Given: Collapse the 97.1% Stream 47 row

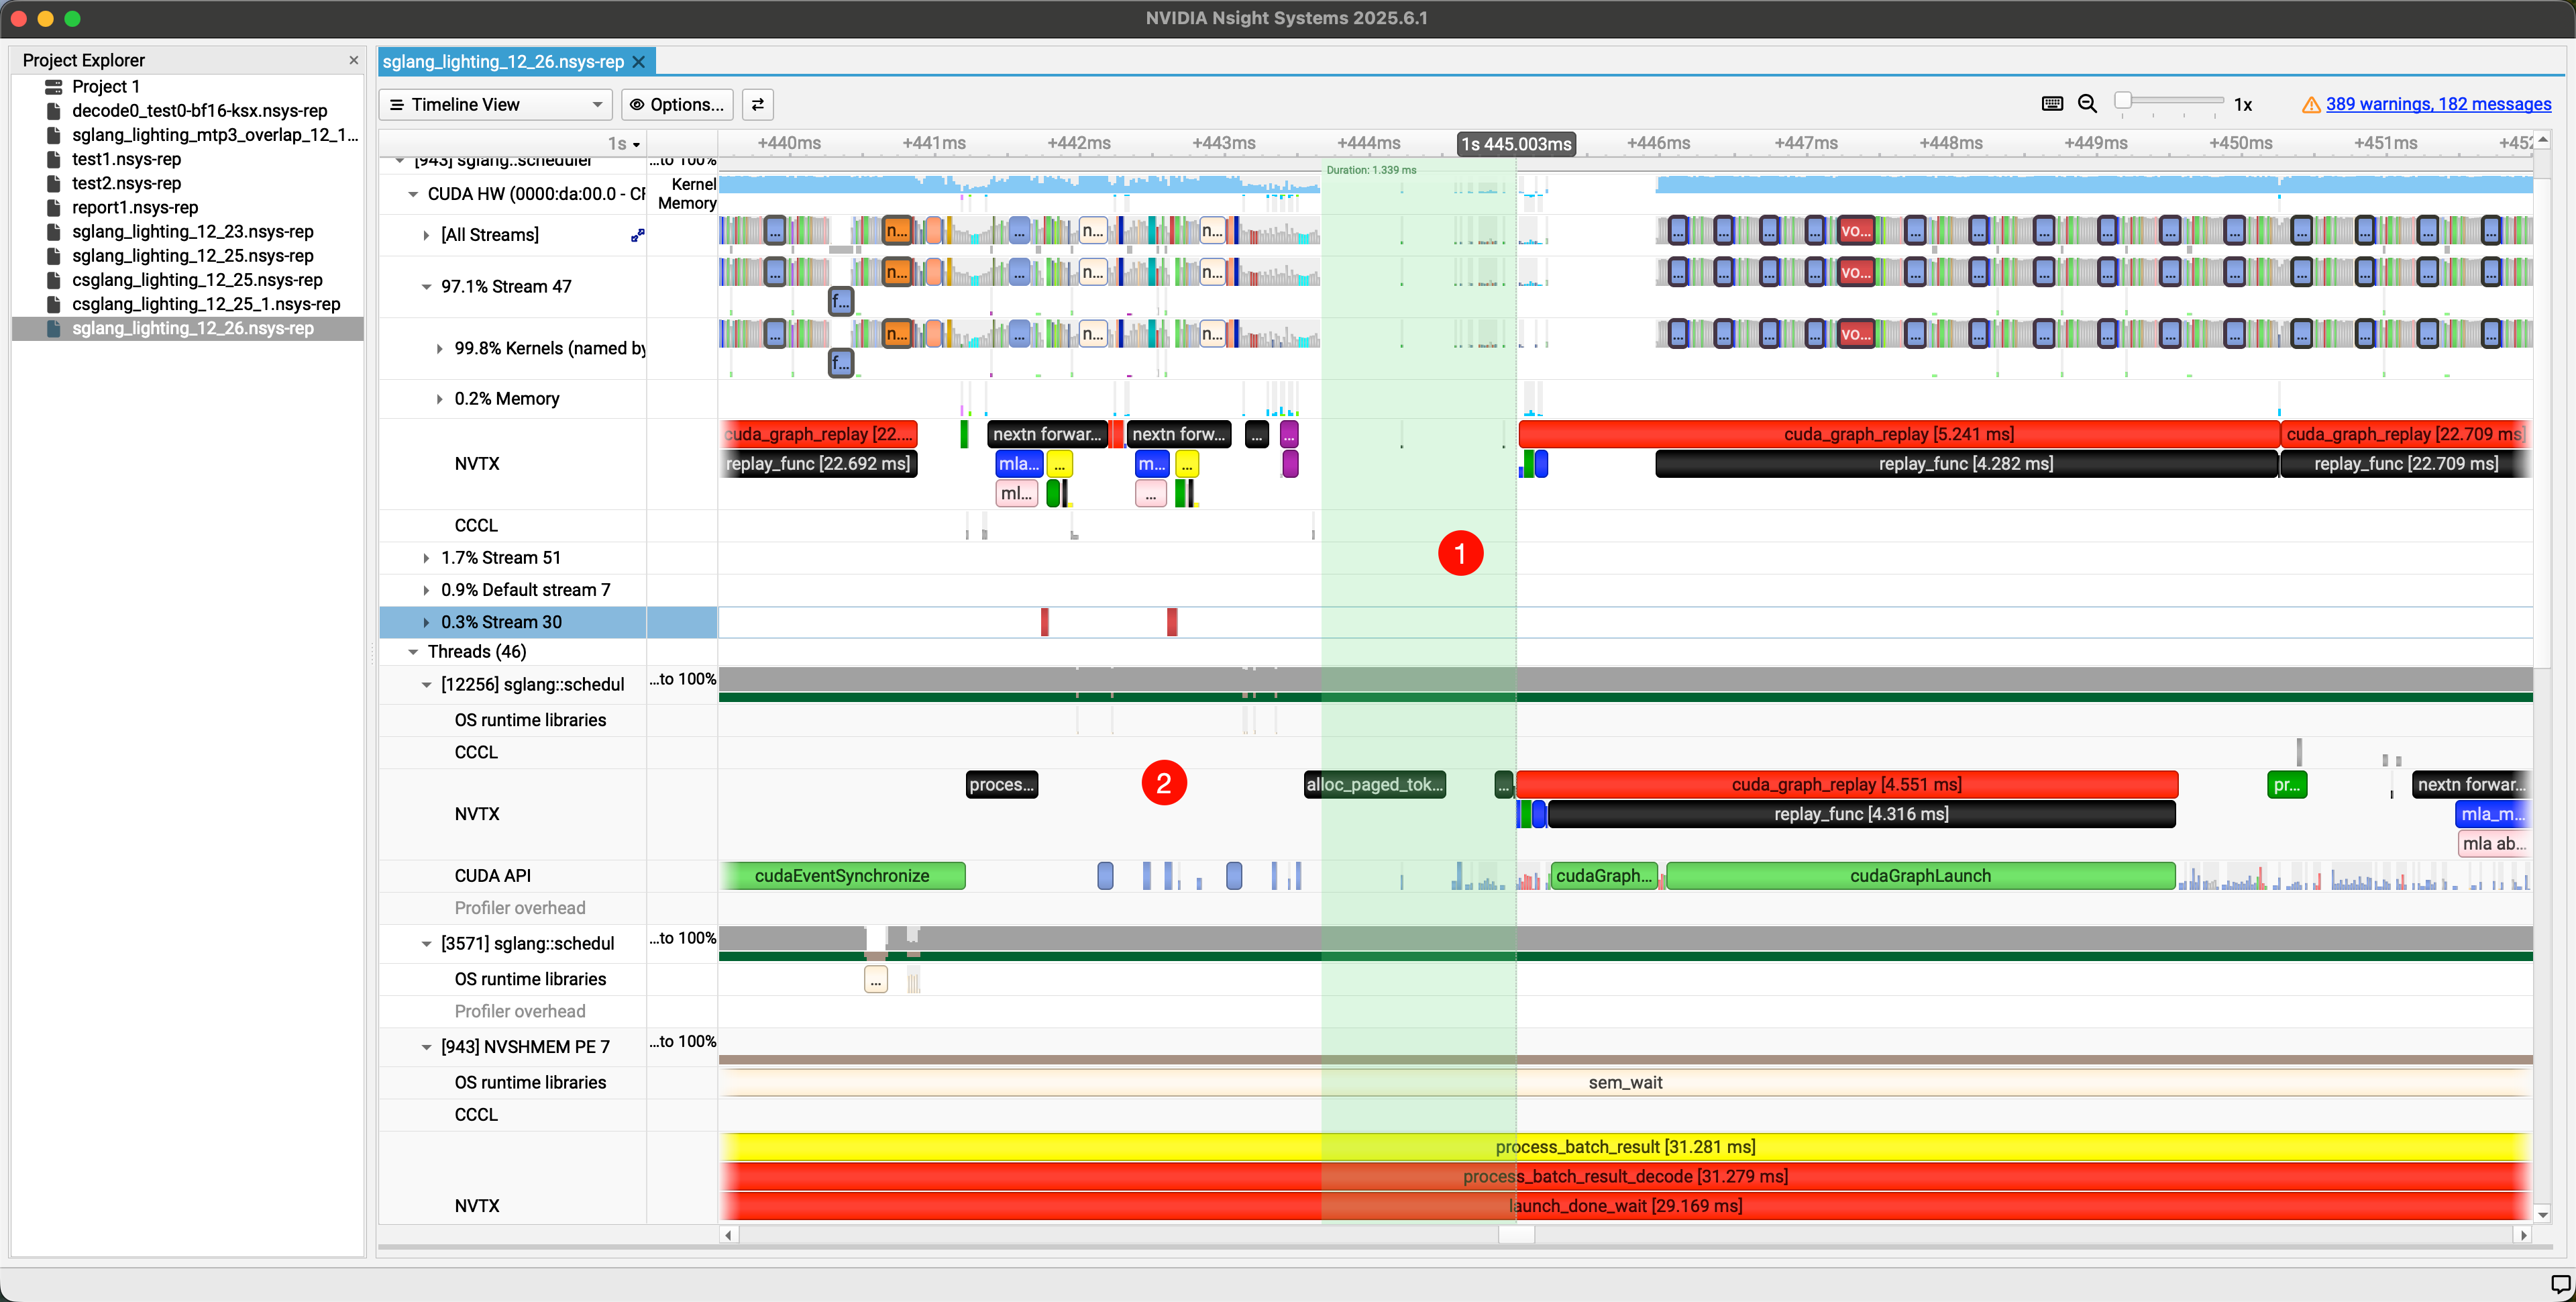Looking at the screenshot, I should [x=426, y=287].
